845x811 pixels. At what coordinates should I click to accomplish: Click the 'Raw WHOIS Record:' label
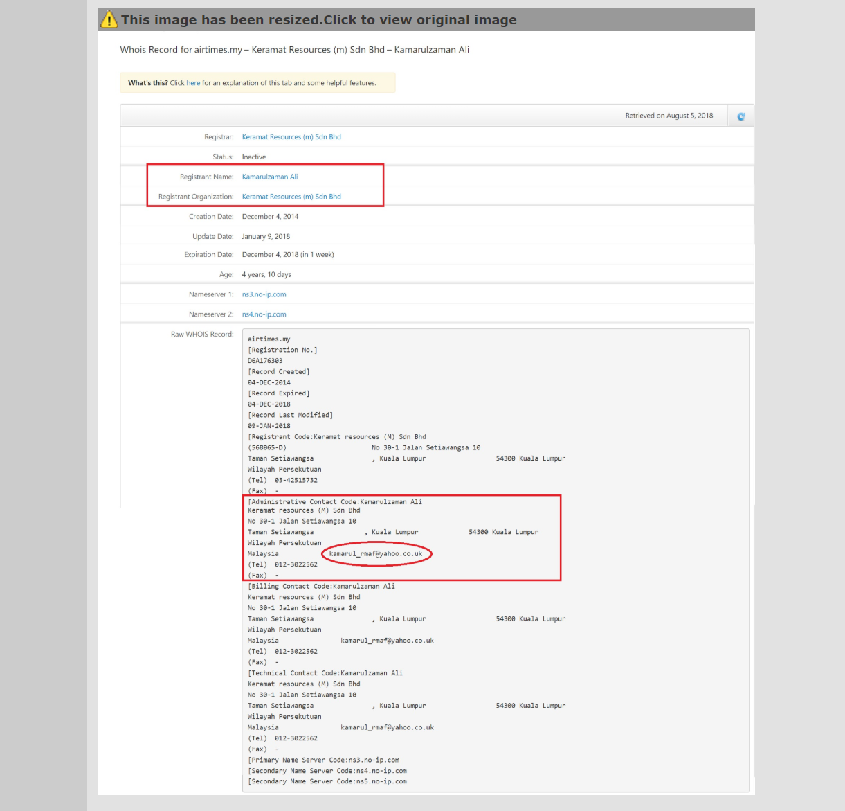(202, 335)
